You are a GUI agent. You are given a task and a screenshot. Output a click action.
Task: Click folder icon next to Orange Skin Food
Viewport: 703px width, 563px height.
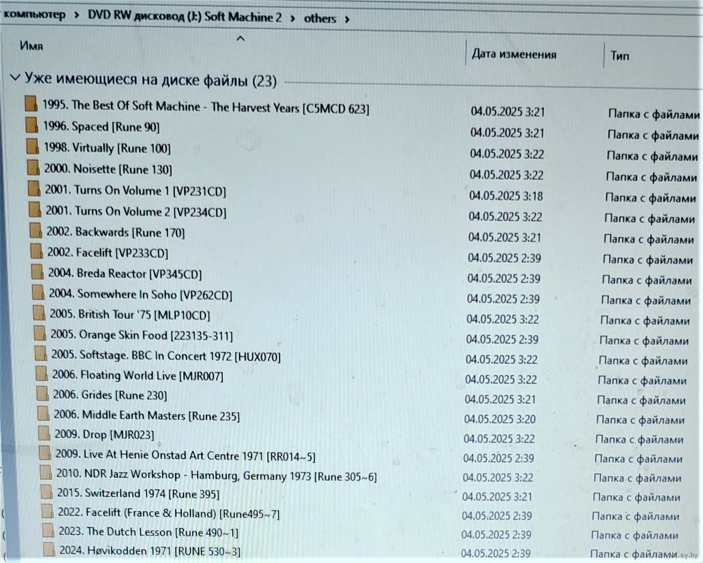pyautogui.click(x=40, y=333)
